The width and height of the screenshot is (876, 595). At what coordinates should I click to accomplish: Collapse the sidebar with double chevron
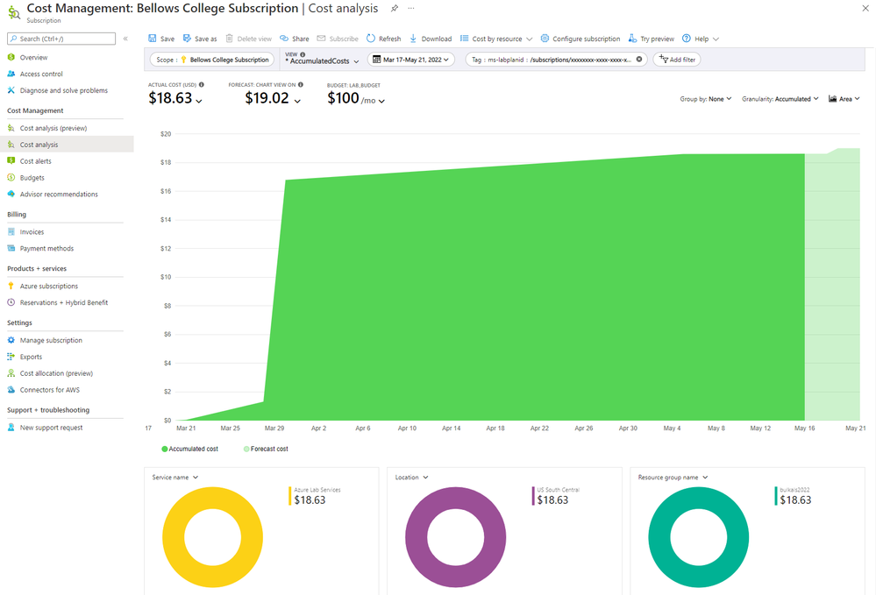tap(125, 39)
